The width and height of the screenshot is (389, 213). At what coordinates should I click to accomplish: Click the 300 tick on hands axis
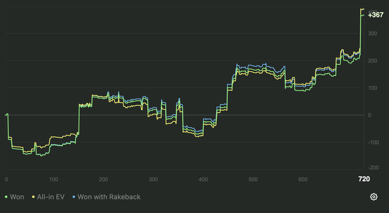tap(153, 180)
